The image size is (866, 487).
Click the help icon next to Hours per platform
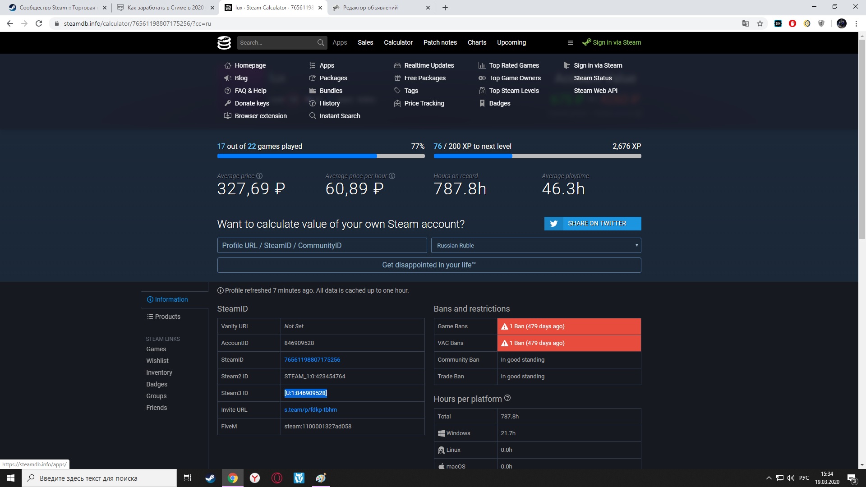pos(507,398)
